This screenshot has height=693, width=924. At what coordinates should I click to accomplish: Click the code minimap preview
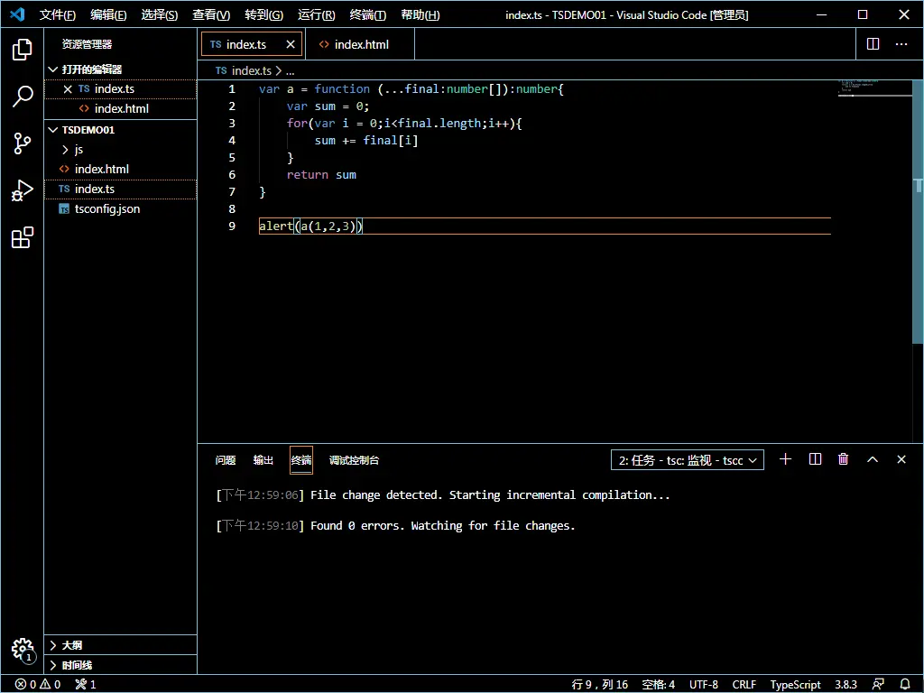pyautogui.click(x=874, y=88)
